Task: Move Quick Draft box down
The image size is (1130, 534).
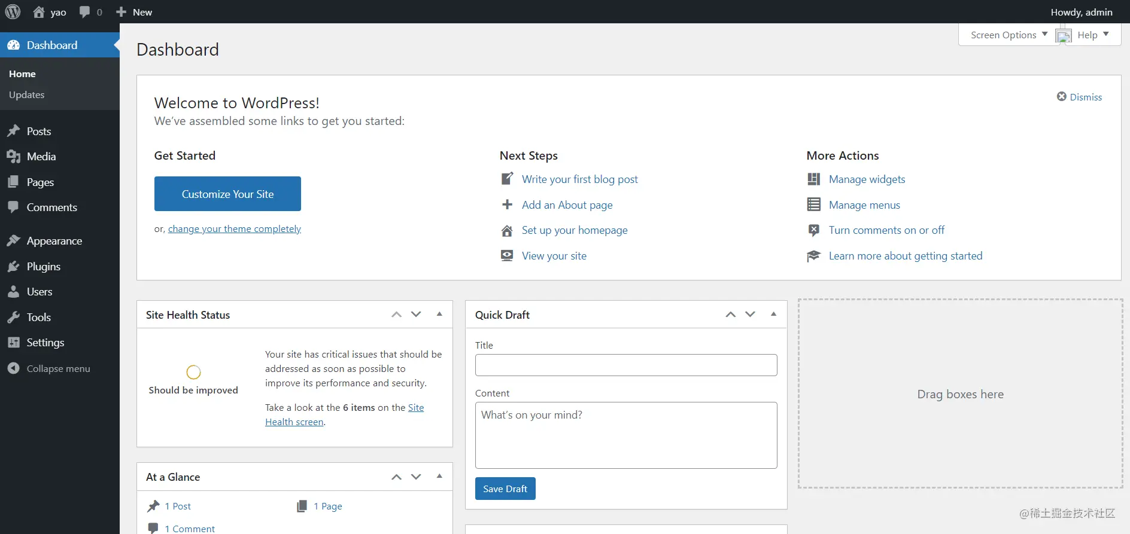Action: click(750, 315)
